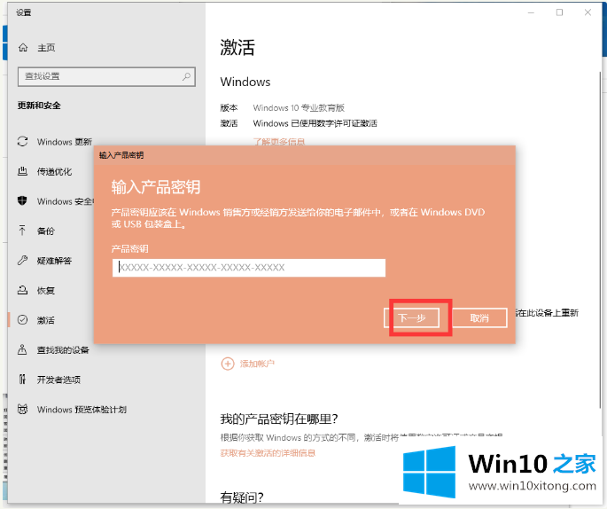Click the Windows 预览体验计划 cat icon
This screenshot has height=509, width=607.
(x=22, y=409)
